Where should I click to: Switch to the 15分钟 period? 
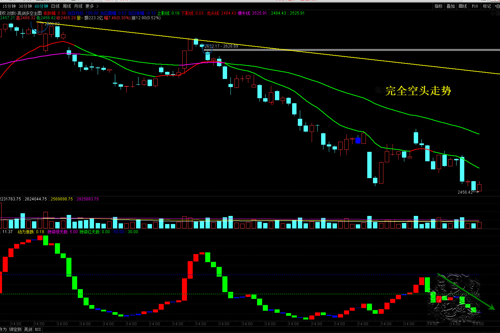9,6
